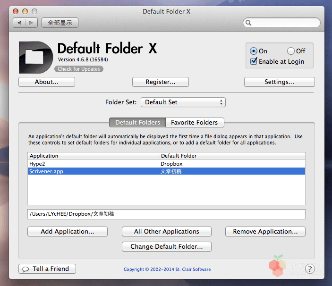
Task: Select the Scrivener.app row
Action: click(x=166, y=171)
